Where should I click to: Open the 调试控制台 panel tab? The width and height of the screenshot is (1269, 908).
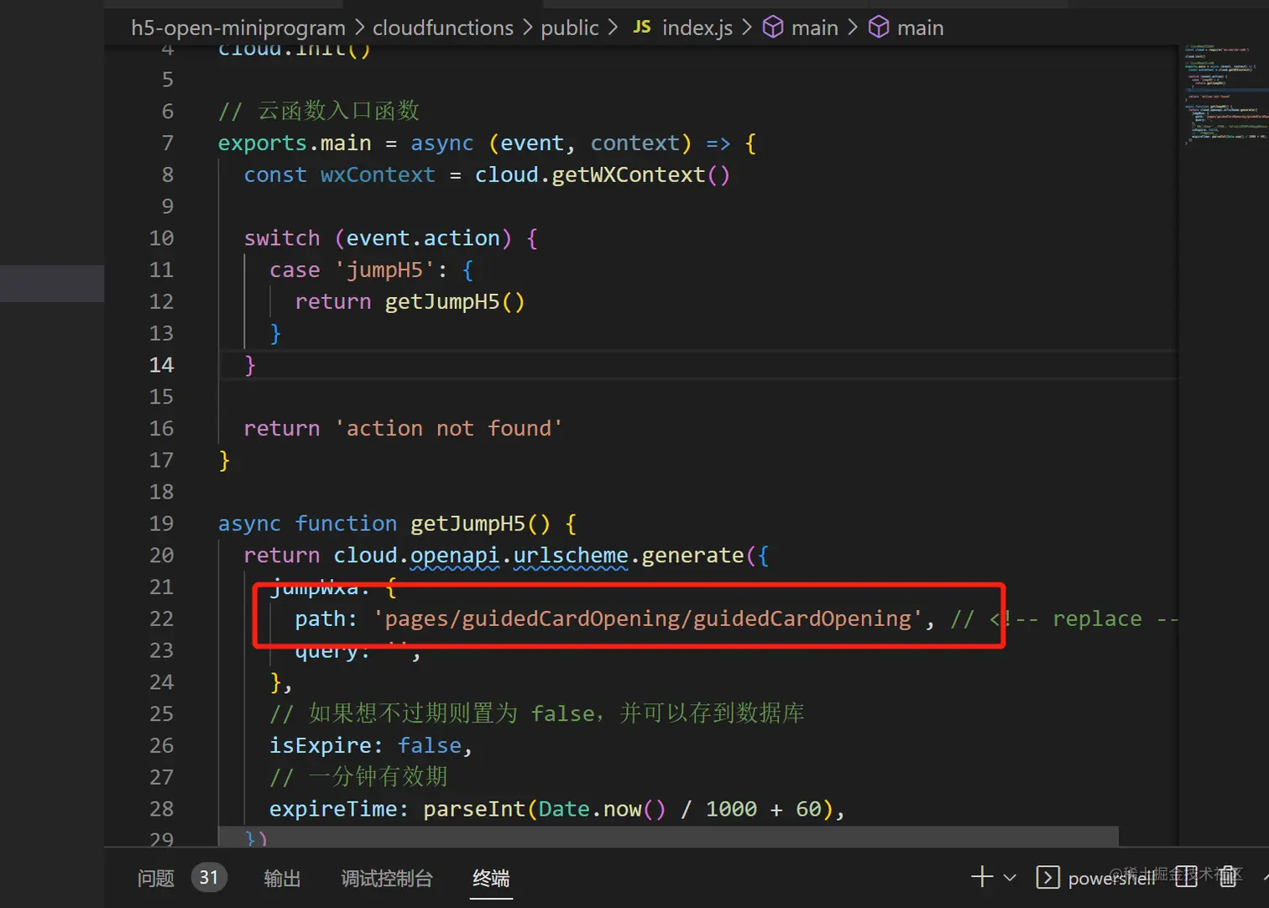(x=387, y=879)
